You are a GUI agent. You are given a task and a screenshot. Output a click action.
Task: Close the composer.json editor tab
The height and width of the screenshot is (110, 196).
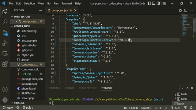point(75,10)
